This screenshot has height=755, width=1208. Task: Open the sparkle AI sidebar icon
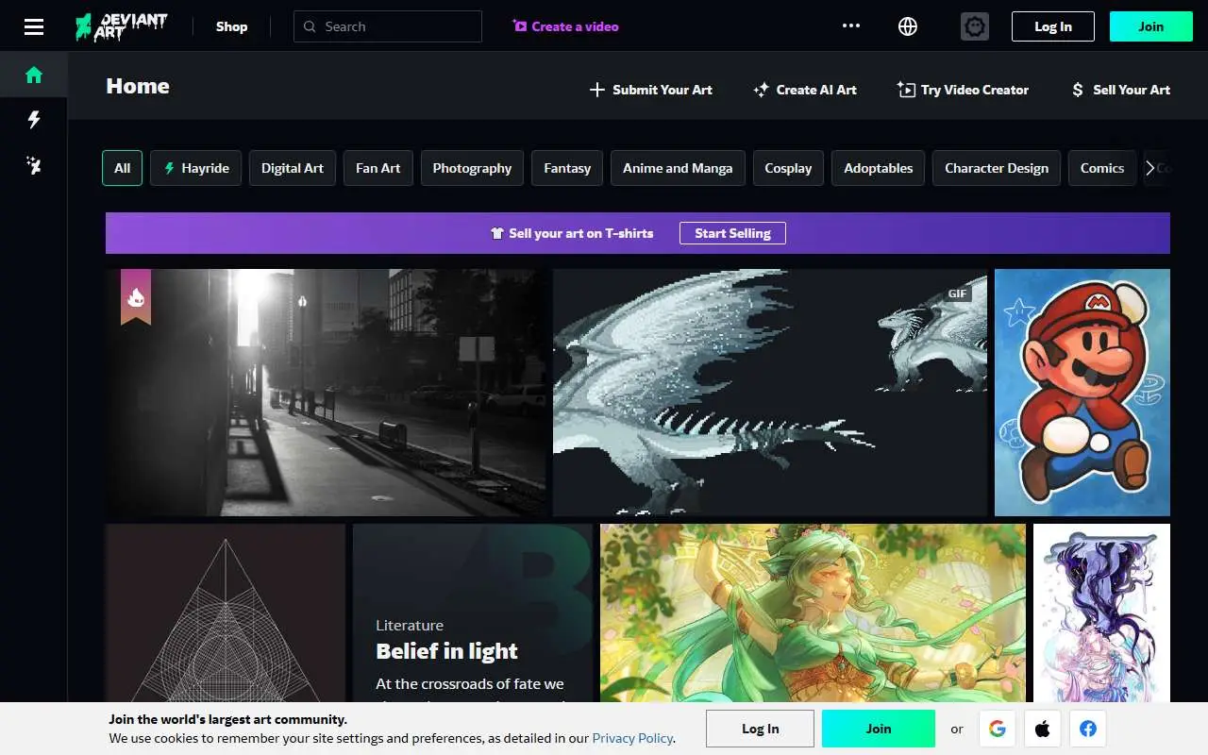[x=34, y=166]
